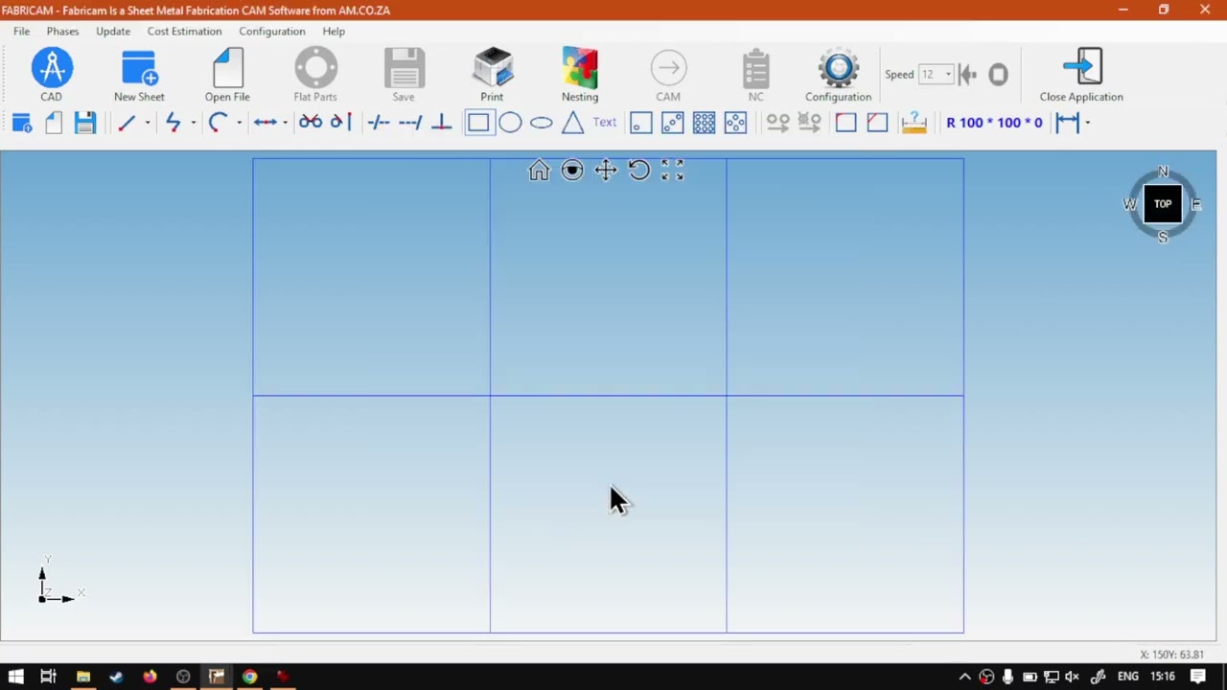Select the single hole pattern tool
This screenshot has width=1227, height=690.
[641, 123]
